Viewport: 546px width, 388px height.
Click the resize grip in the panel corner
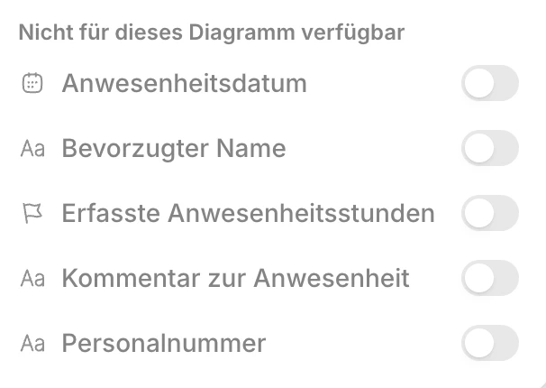point(541,383)
